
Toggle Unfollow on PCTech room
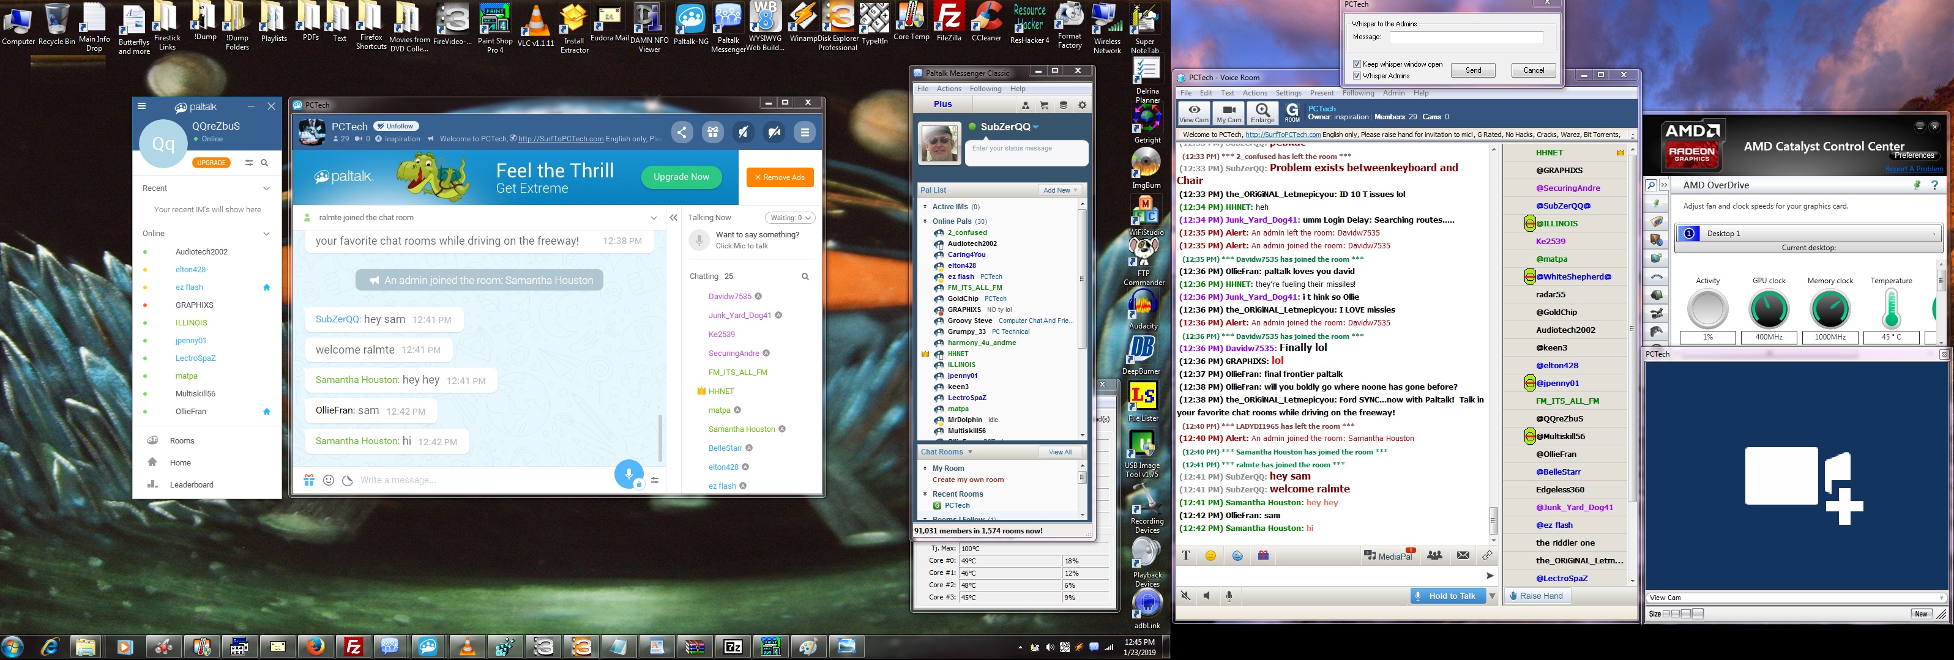click(x=396, y=126)
